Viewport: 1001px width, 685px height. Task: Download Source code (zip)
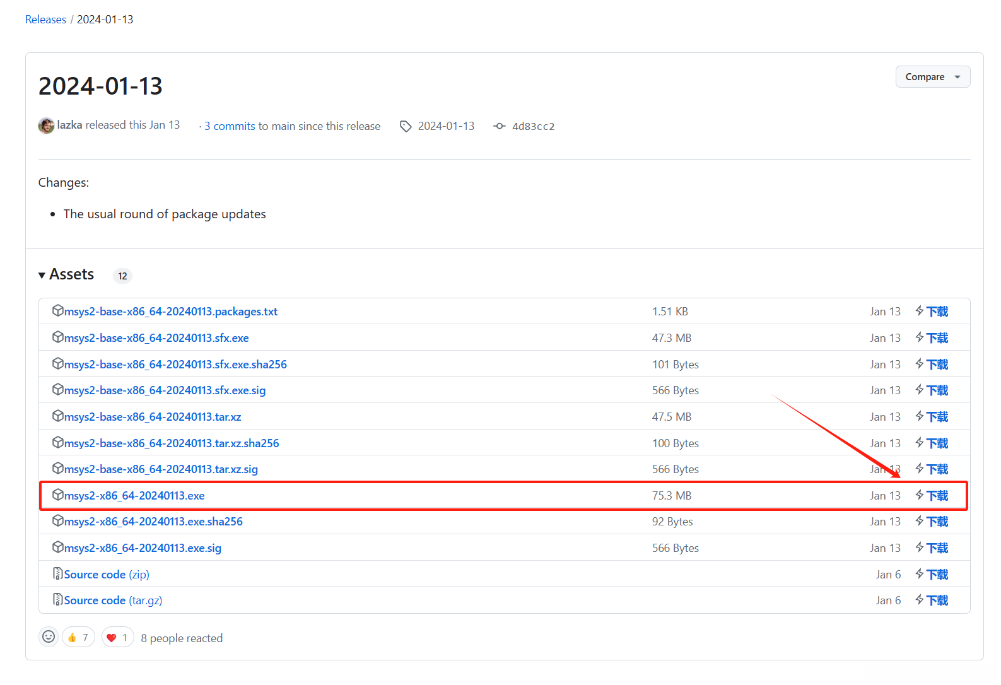107,575
